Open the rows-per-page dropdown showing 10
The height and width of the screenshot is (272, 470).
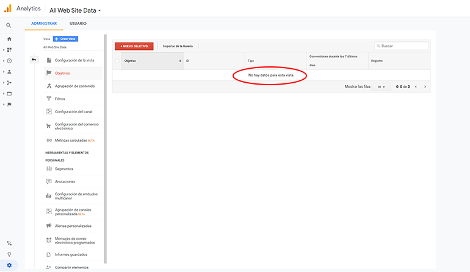click(x=381, y=87)
